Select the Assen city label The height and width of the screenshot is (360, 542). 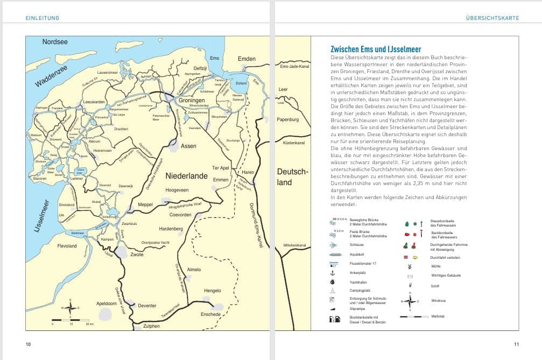(x=188, y=146)
